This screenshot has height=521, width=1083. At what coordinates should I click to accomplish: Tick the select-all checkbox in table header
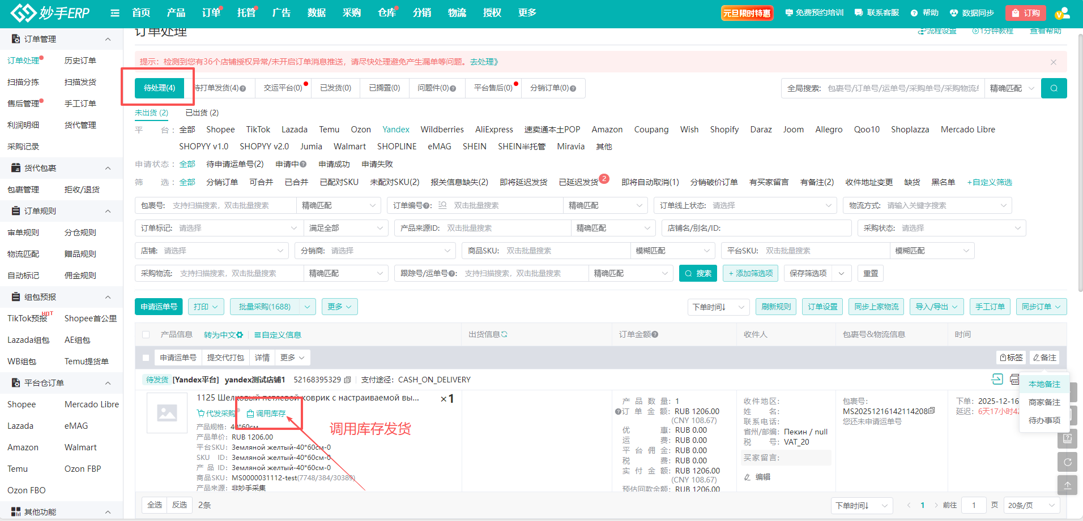coord(146,335)
